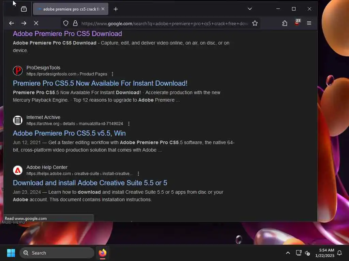This screenshot has width=349, height=261.
Task: Go back to the previous page
Action: (x=12, y=23)
